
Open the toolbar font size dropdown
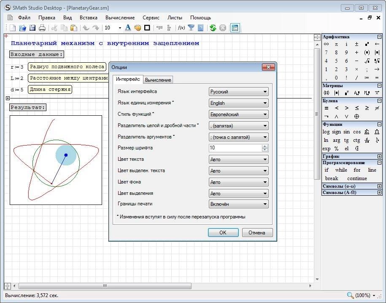(120, 28)
